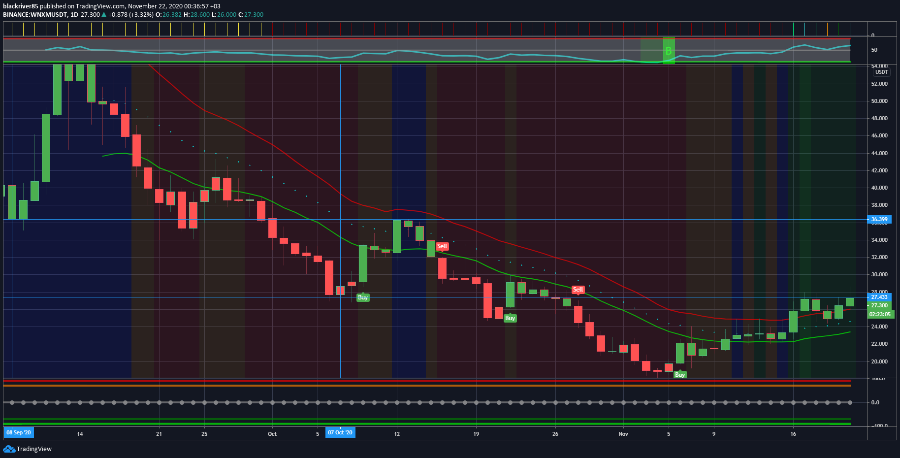Click the Sell marker at the 34.000 level
The height and width of the screenshot is (458, 900).
coord(442,246)
